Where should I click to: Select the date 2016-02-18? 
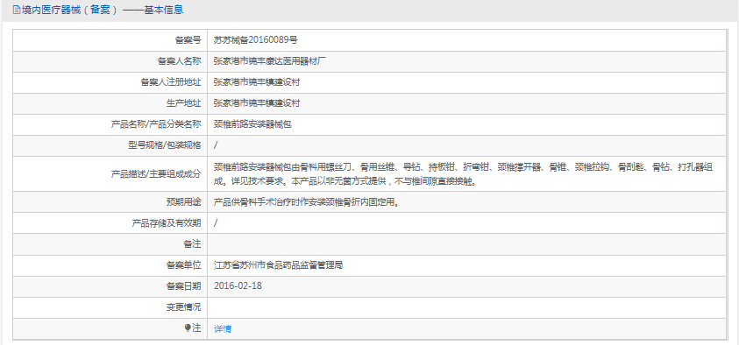click(238, 286)
